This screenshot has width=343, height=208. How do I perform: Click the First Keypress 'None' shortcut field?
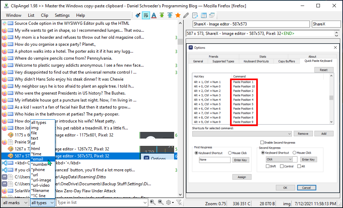pyautogui.click(x=215, y=160)
